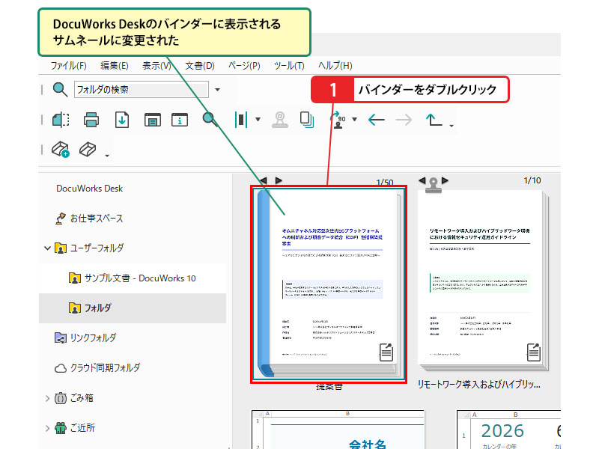Open the 編集(E) menu
This screenshot has height=449, width=599.
pyautogui.click(x=115, y=66)
